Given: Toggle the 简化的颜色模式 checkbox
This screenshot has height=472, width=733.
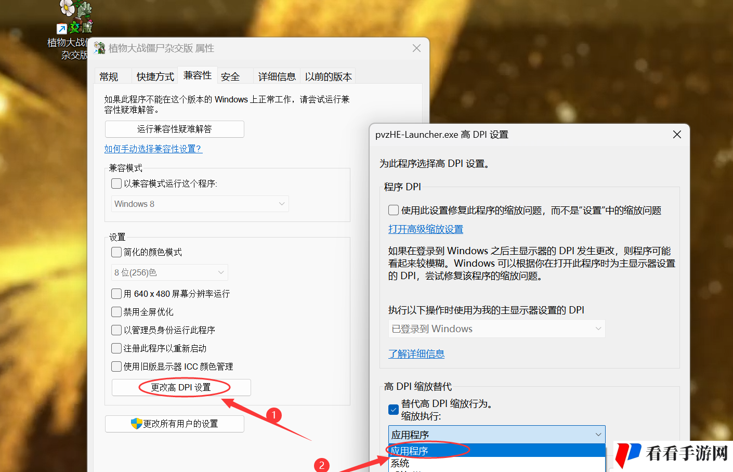Looking at the screenshot, I should (116, 252).
